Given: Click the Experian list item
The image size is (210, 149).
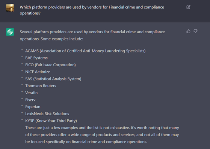Looking at the screenshot, I should 33,107.
